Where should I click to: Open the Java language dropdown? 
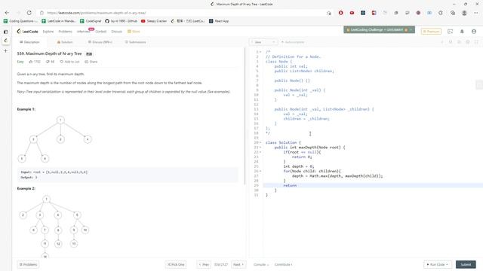263,42
